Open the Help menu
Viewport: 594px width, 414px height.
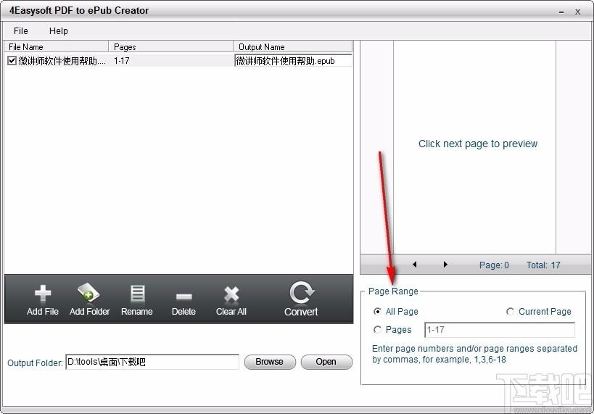[59, 31]
